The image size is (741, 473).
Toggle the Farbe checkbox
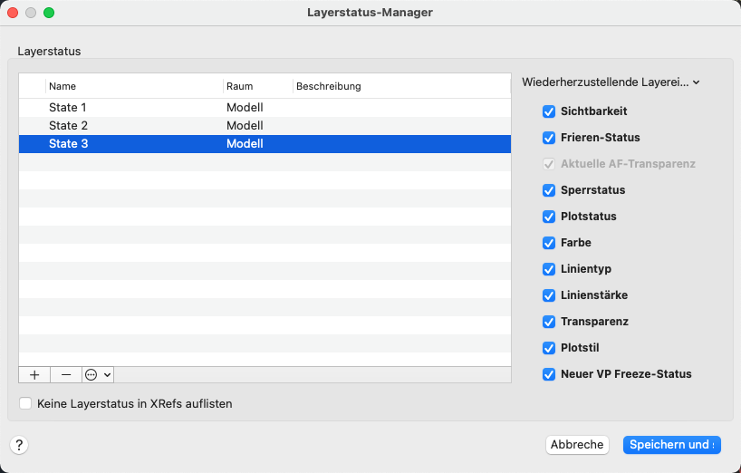coord(549,243)
